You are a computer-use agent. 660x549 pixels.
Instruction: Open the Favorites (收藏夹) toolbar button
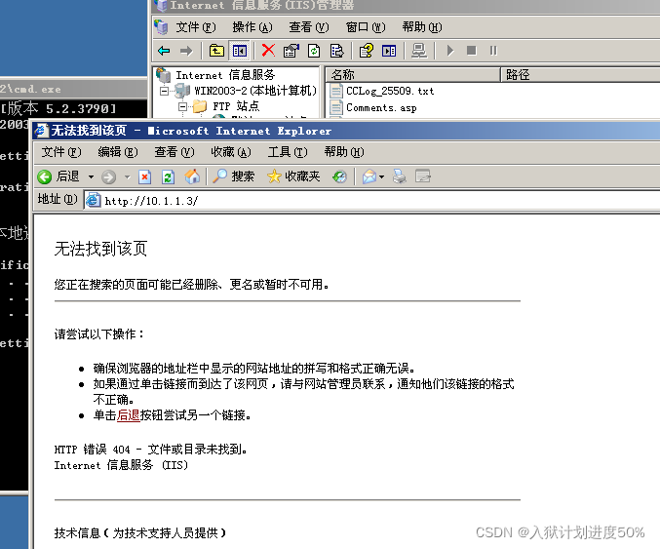[293, 176]
